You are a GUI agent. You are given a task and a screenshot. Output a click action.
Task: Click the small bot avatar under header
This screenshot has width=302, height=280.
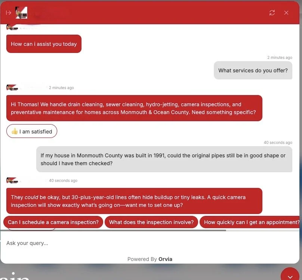click(x=12, y=28)
